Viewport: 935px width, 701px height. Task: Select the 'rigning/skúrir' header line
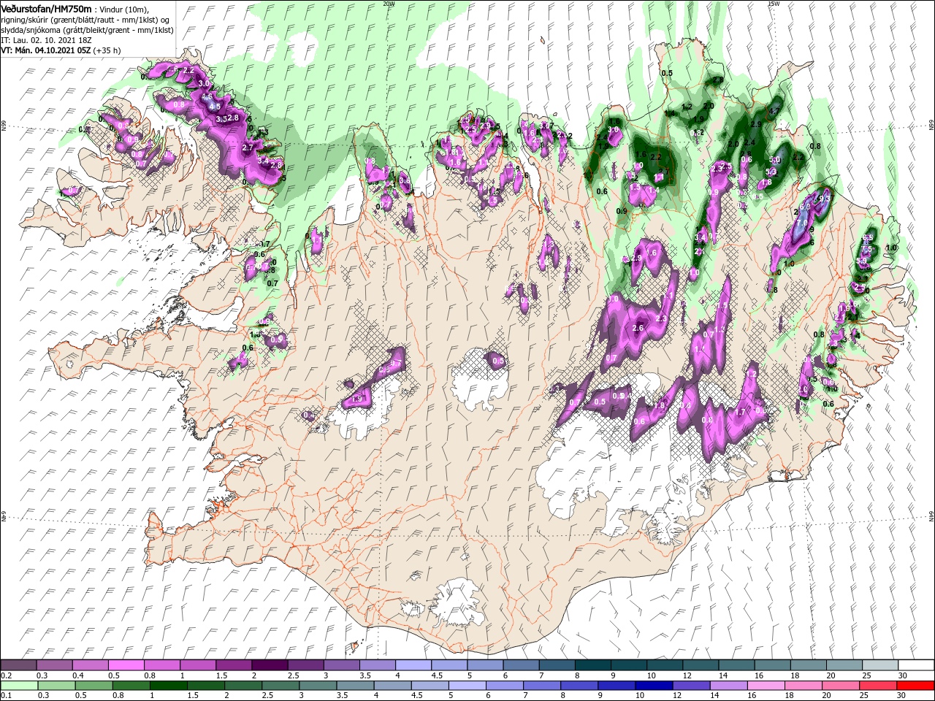click(85, 20)
